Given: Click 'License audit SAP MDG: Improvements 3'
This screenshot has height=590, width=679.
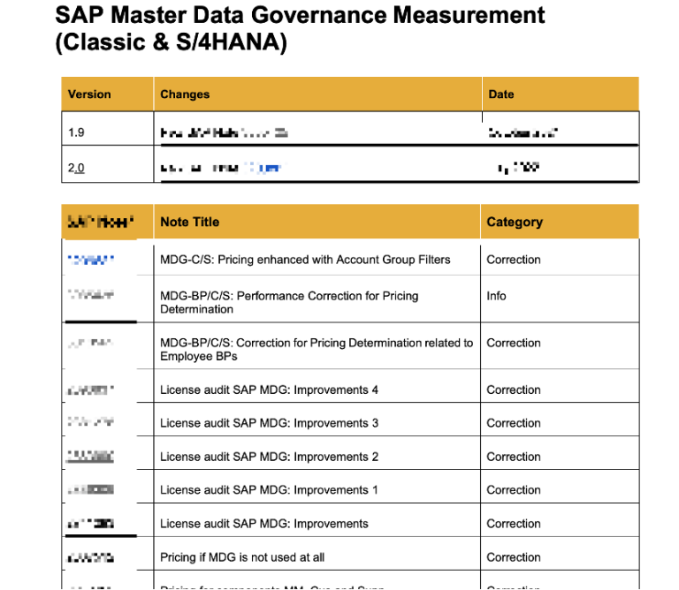Looking at the screenshot, I should 269,423.
